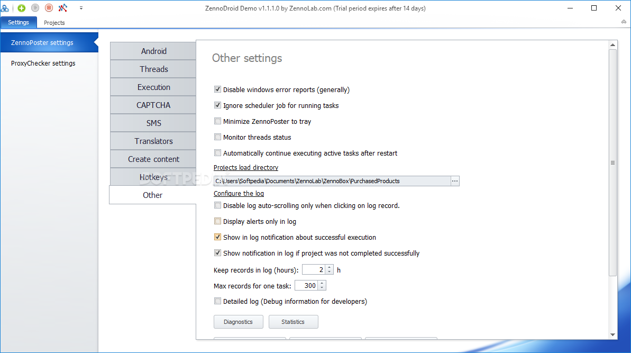The height and width of the screenshot is (353, 631).
Task: Click the Statistics button
Action: click(x=293, y=322)
